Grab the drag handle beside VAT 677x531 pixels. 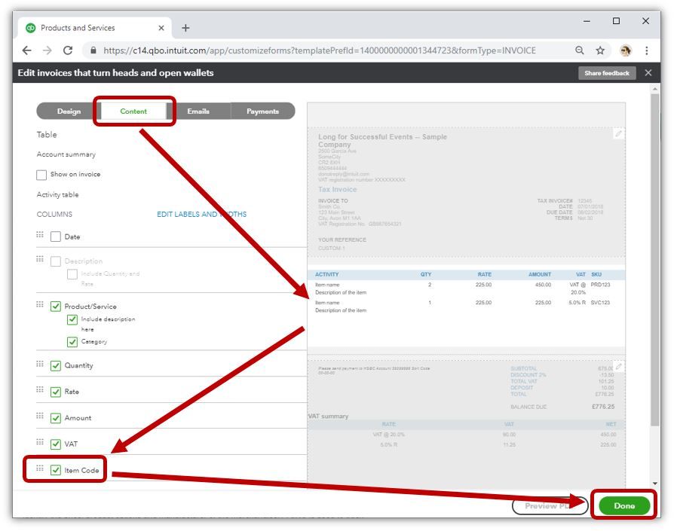pyautogui.click(x=40, y=442)
